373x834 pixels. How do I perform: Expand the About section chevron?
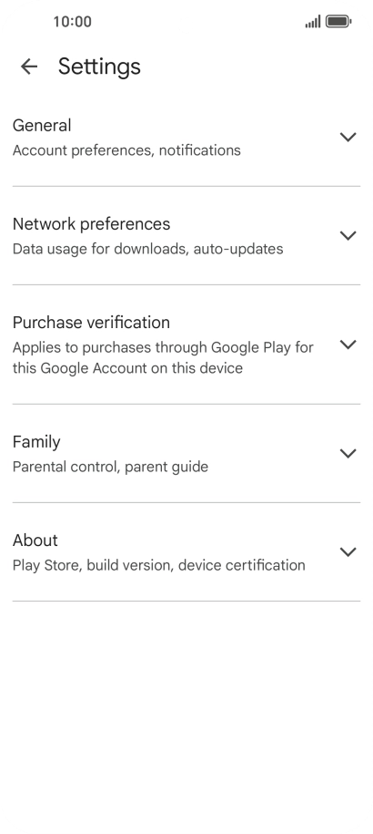click(348, 552)
